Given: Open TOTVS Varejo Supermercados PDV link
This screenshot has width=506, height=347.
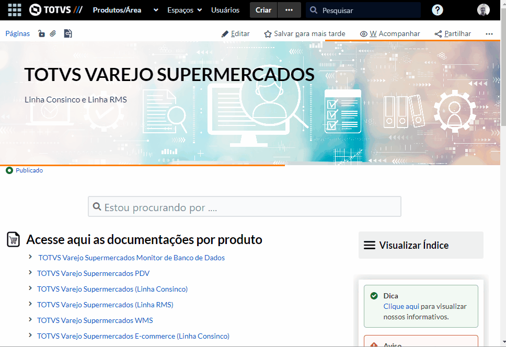Looking at the screenshot, I should click(x=93, y=273).
